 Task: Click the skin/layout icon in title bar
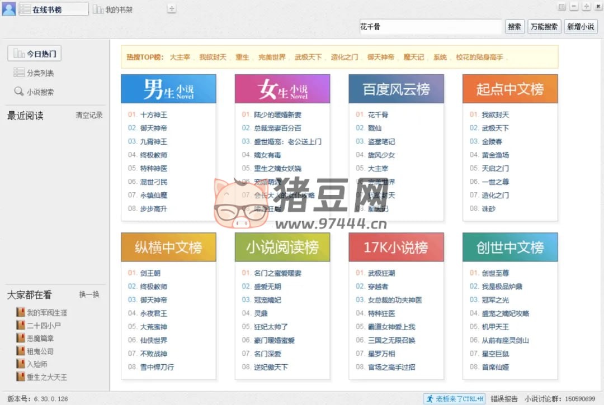561,7
